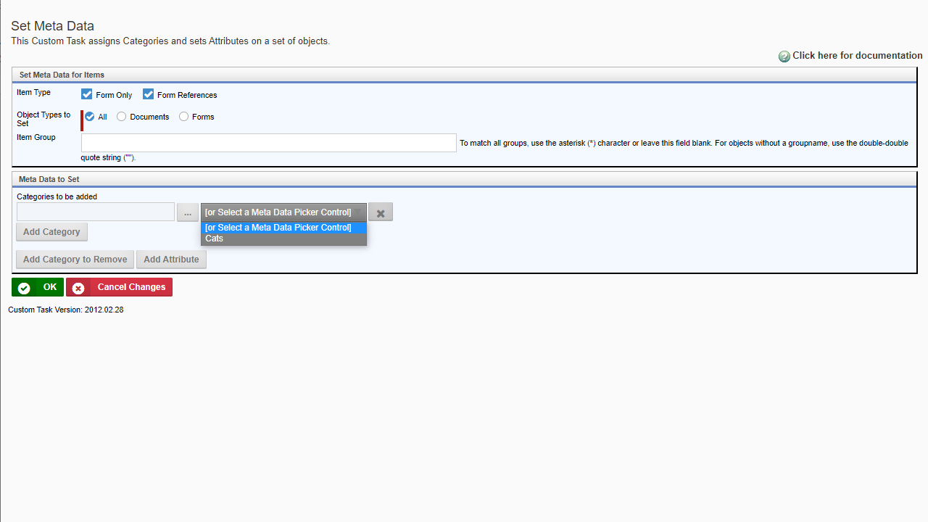Viewport: 928px width, 522px height.
Task: Click the Add Category button
Action: [x=51, y=232]
